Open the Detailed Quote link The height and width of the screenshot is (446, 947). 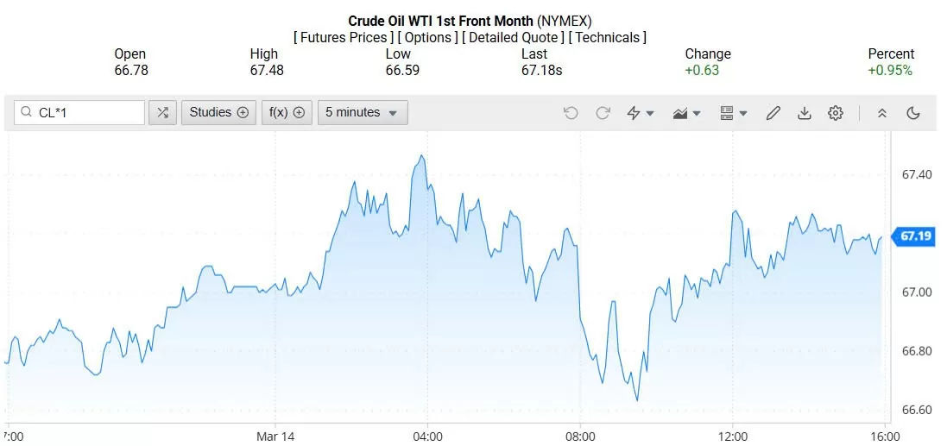[514, 37]
